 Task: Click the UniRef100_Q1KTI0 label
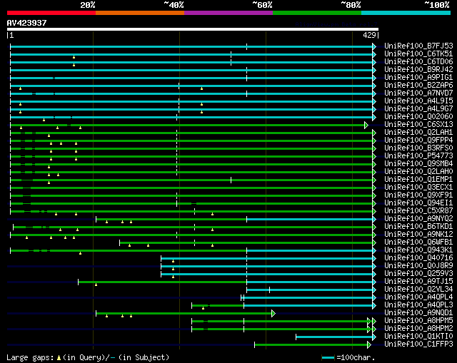tap(418, 337)
